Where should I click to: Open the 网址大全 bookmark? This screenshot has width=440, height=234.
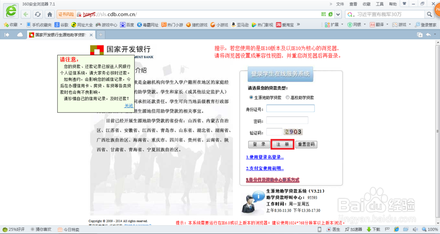[82, 25]
